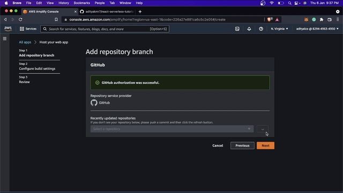Open the N. Virginia region dropdown
The height and width of the screenshot is (193, 343).
pyautogui.click(x=279, y=28)
